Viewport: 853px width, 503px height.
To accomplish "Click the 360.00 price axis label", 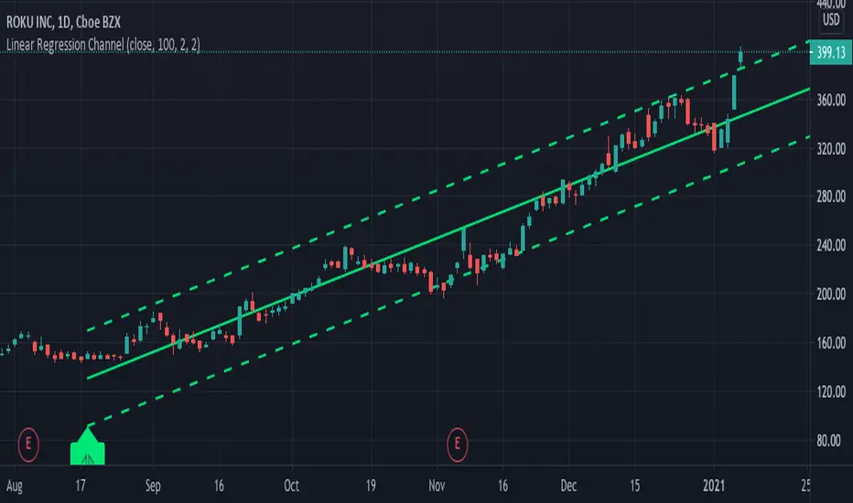I will click(x=831, y=100).
